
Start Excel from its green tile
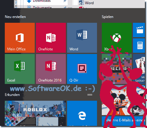[20, 69]
